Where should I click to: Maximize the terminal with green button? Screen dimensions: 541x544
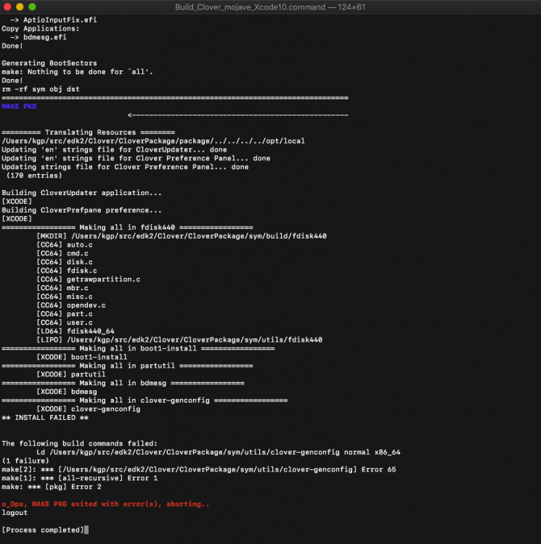click(32, 7)
